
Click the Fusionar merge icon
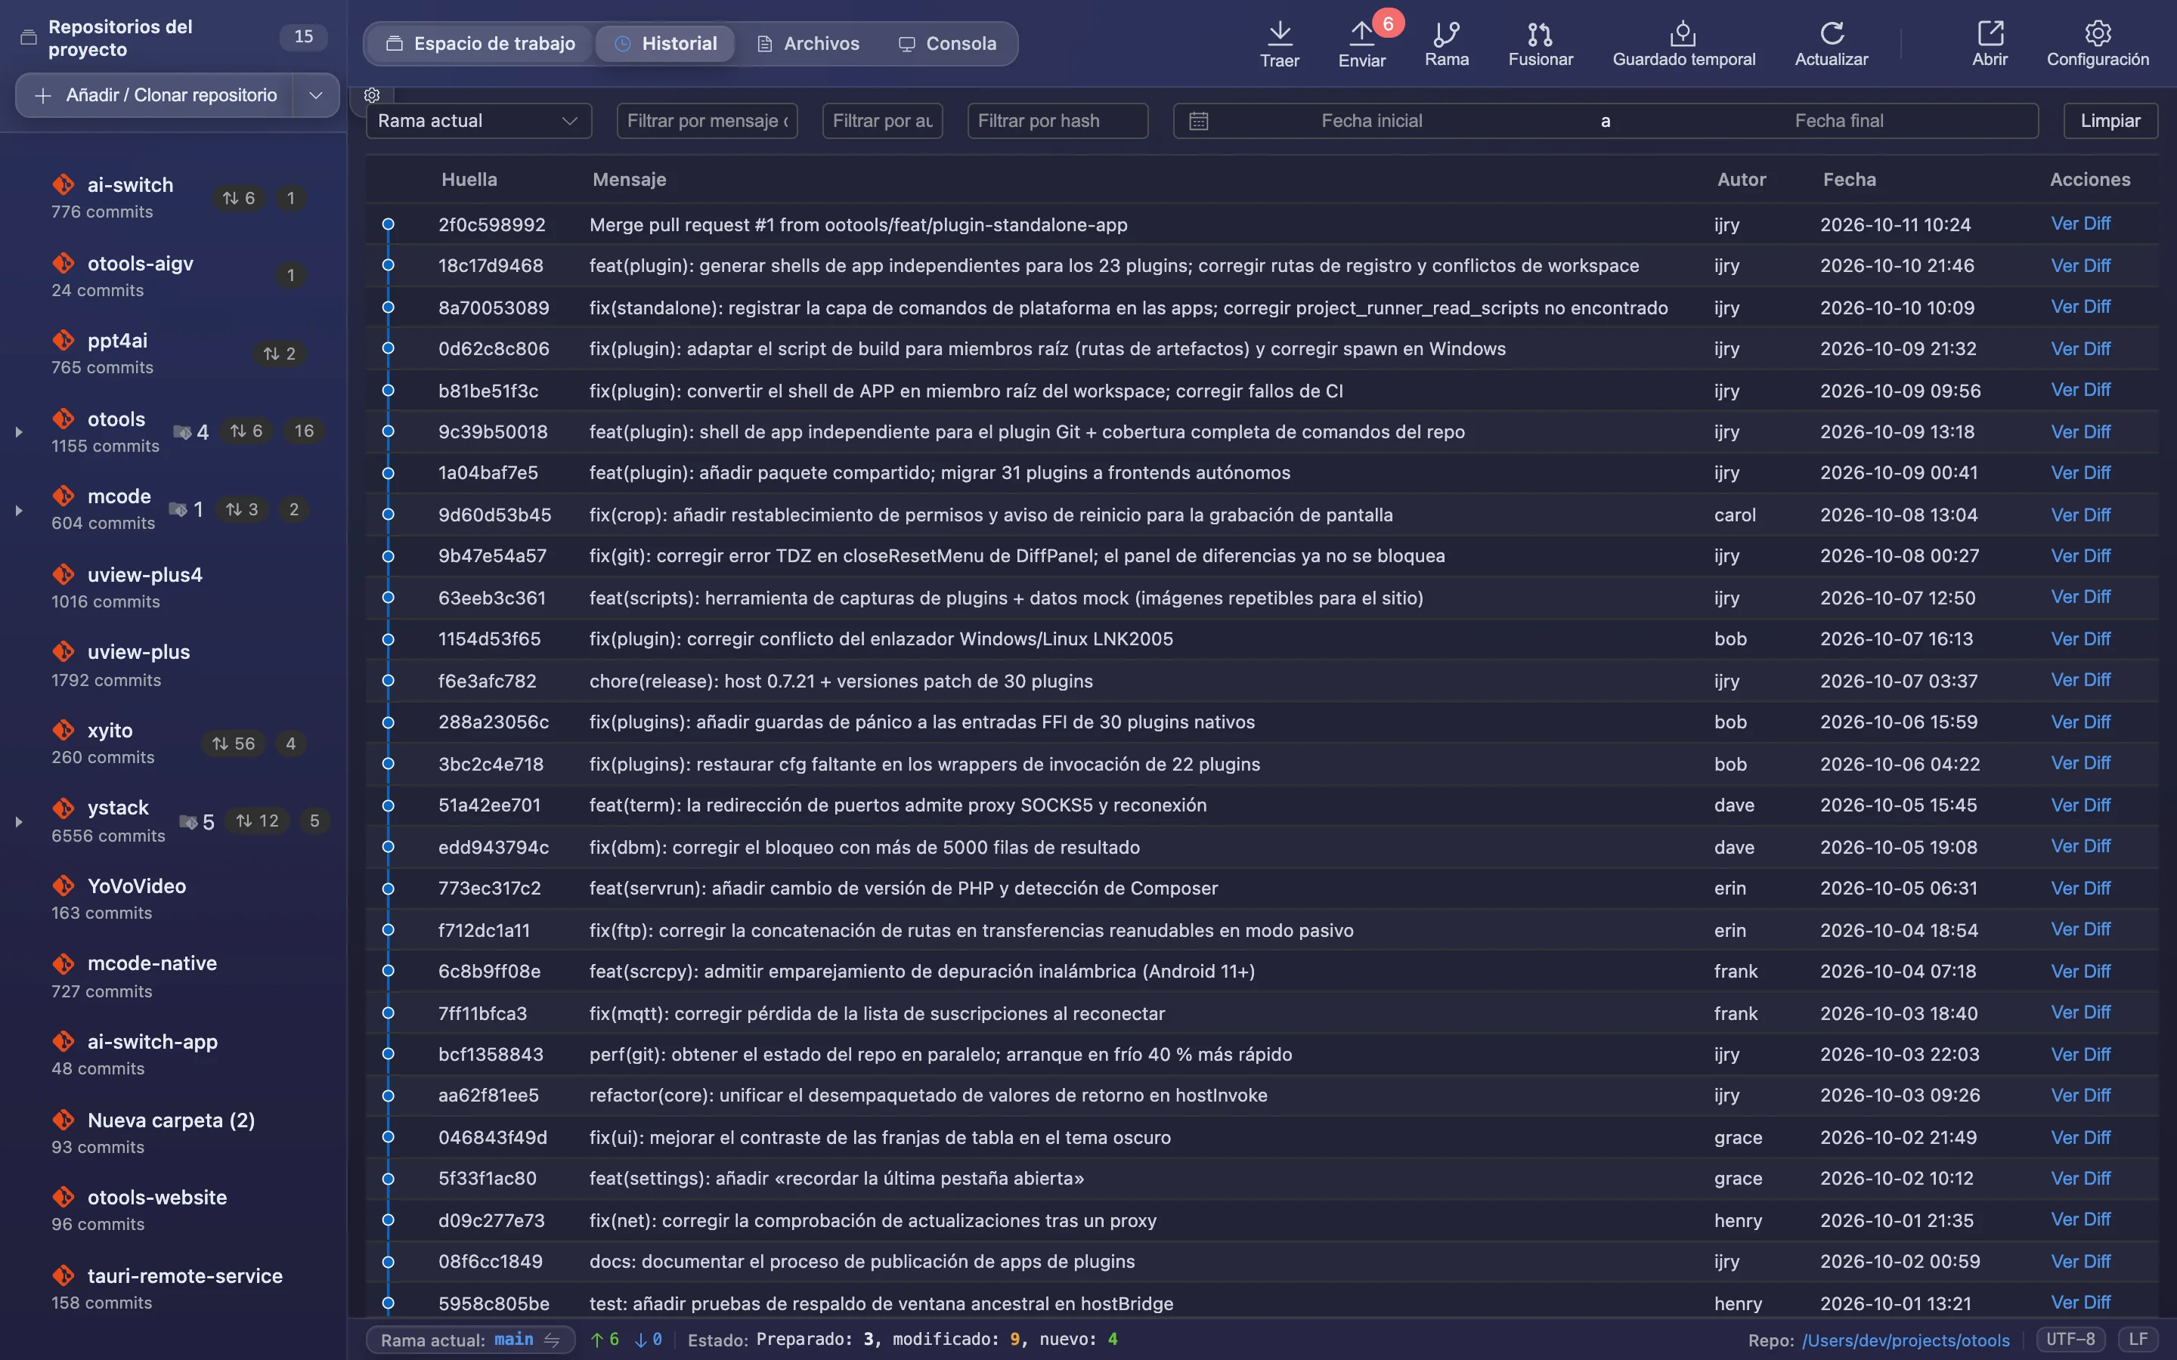[x=1540, y=33]
